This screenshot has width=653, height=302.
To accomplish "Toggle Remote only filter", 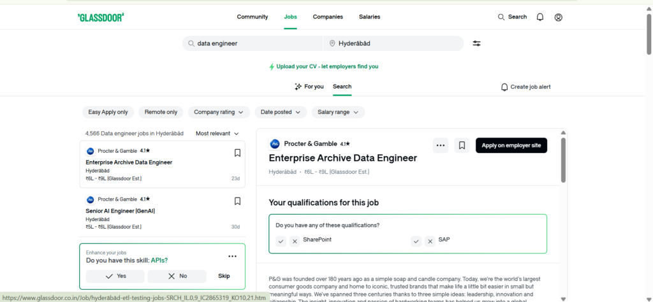I will coord(161,112).
